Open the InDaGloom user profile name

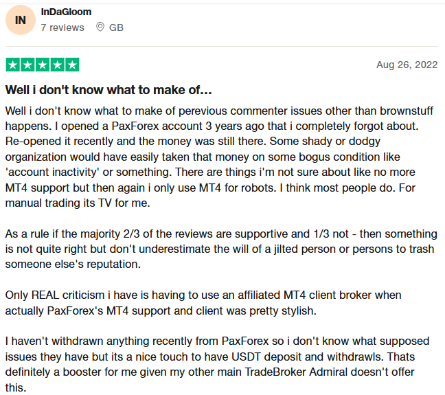tap(66, 12)
